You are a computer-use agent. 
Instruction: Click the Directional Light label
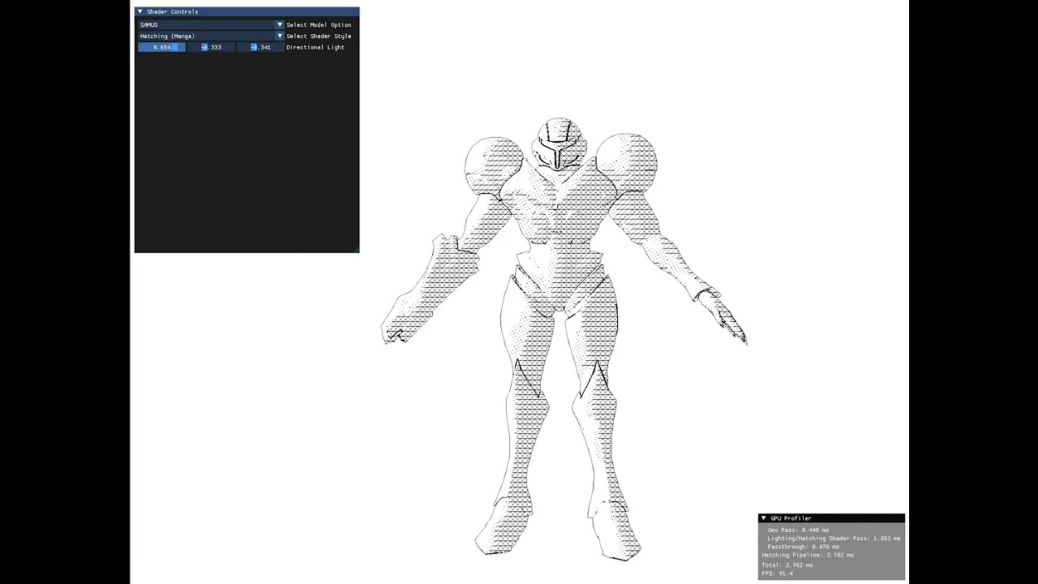pos(315,48)
